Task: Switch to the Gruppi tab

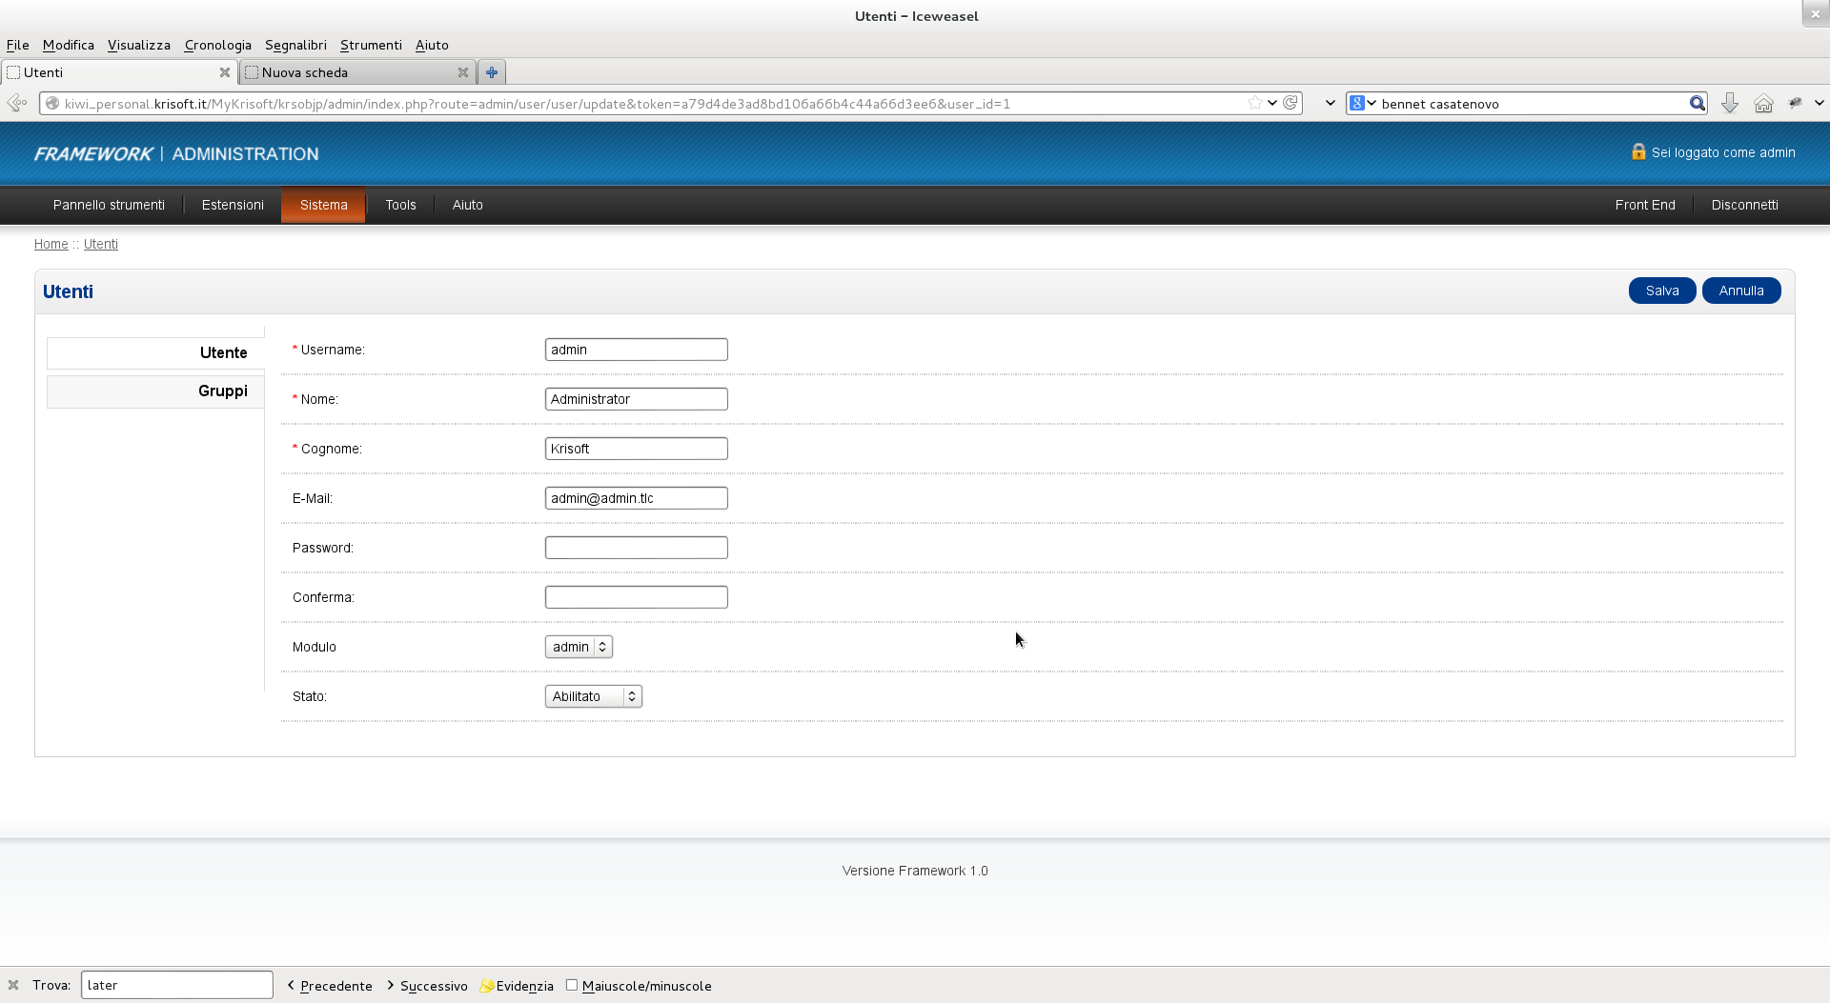Action: (223, 391)
